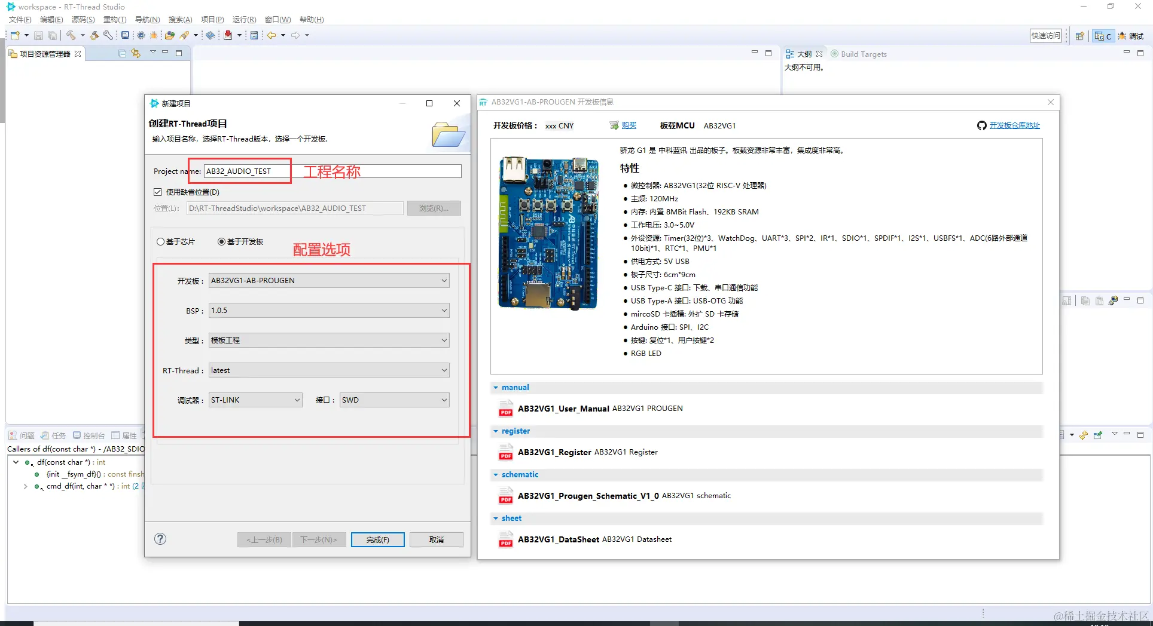Switch to the 控制台 tab
This screenshot has width=1153, height=626.
(x=89, y=435)
